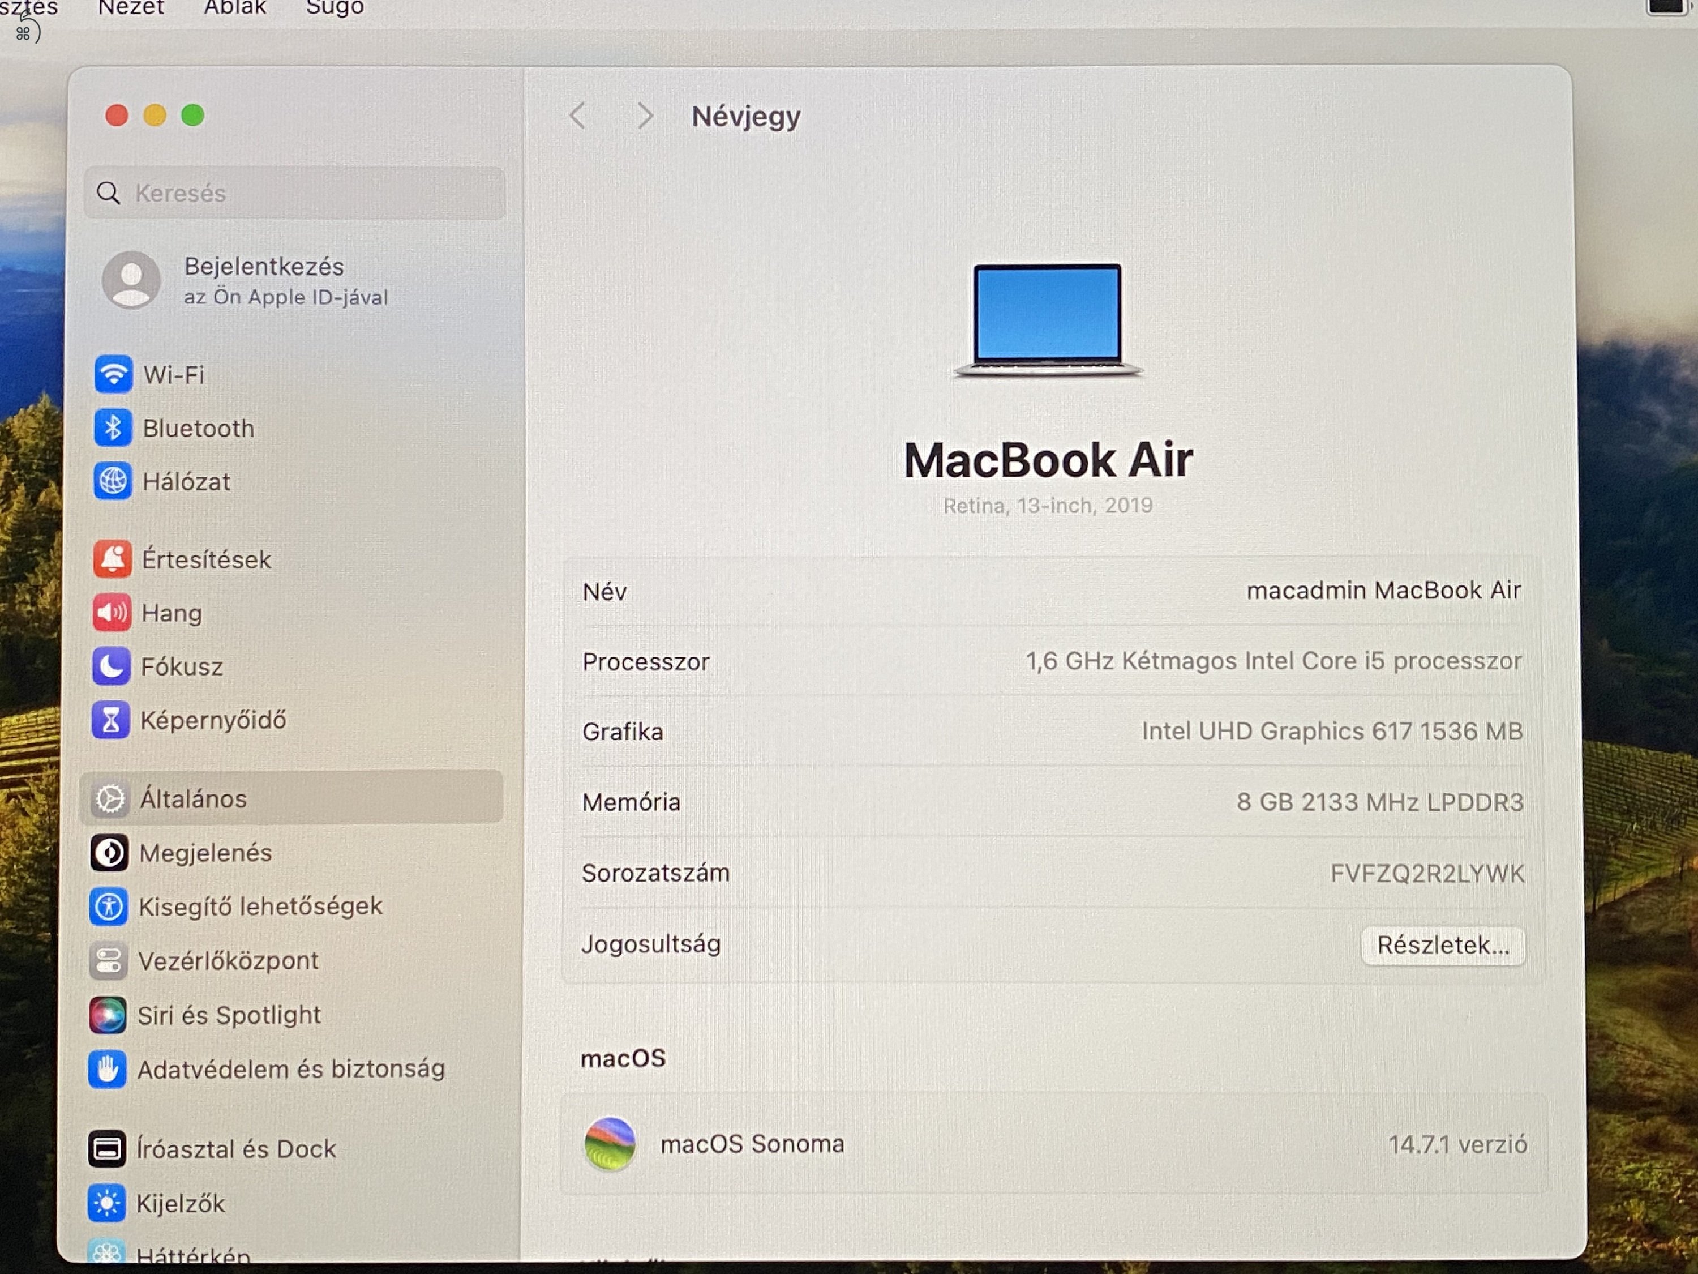Click the 1,6 GHz Kétmagos processor value
Image resolution: width=1698 pixels, height=1274 pixels.
point(1273,660)
